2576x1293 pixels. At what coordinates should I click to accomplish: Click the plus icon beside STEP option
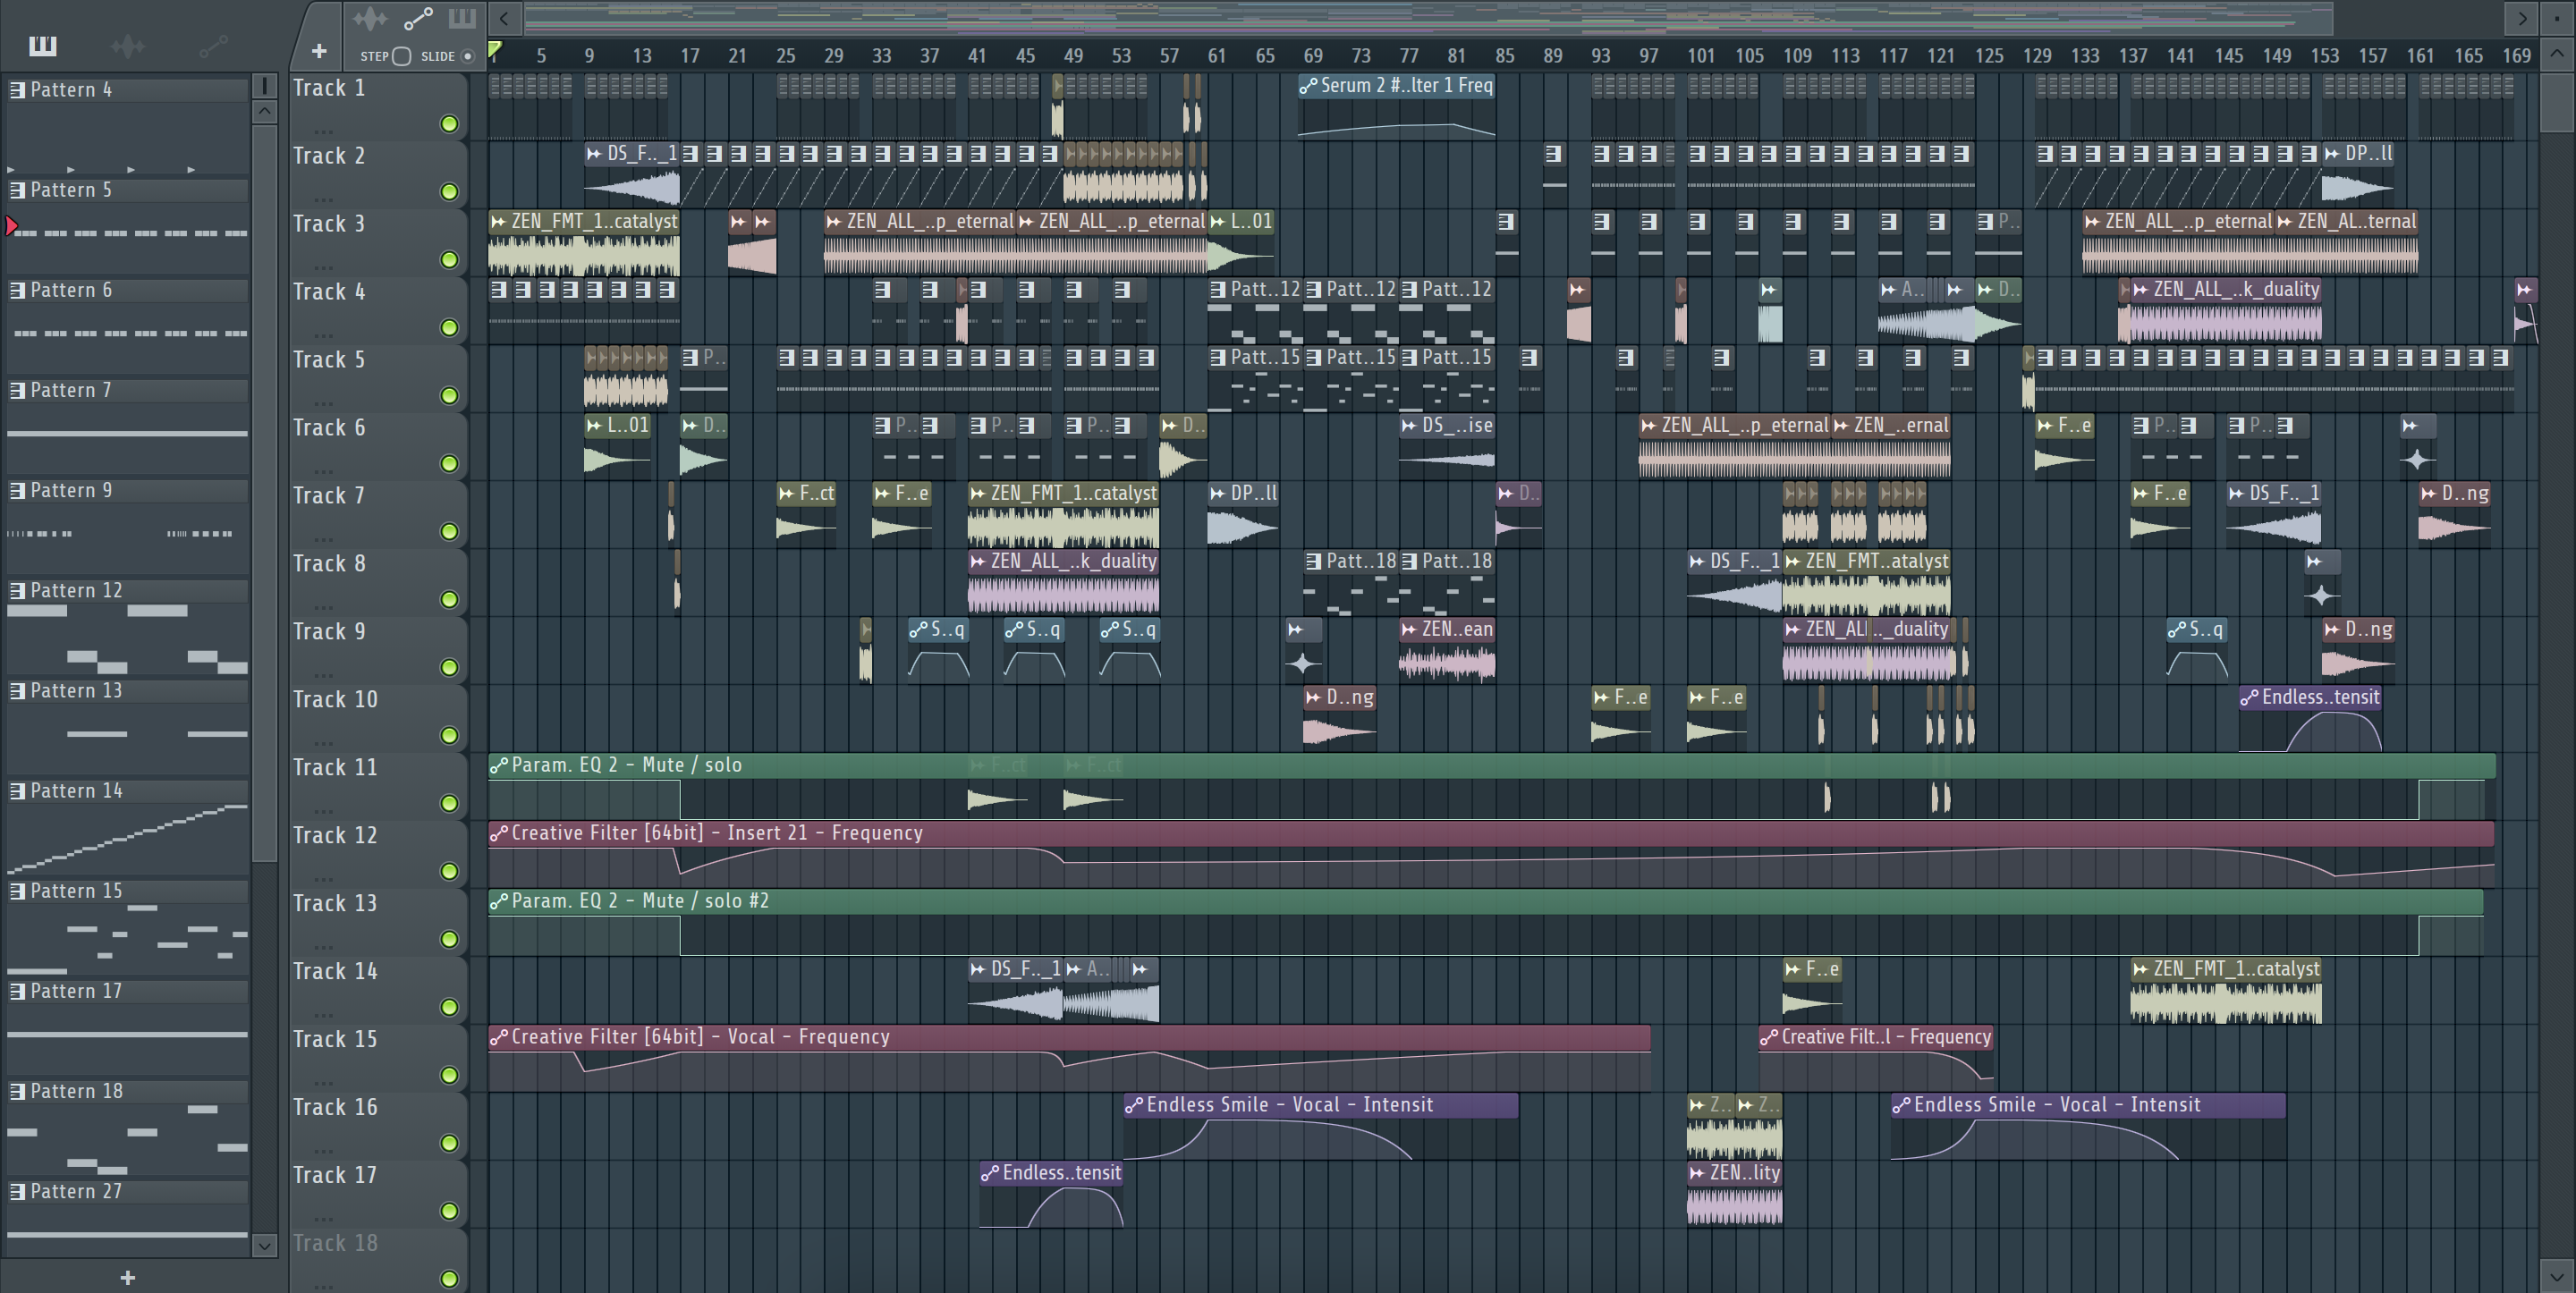click(319, 51)
